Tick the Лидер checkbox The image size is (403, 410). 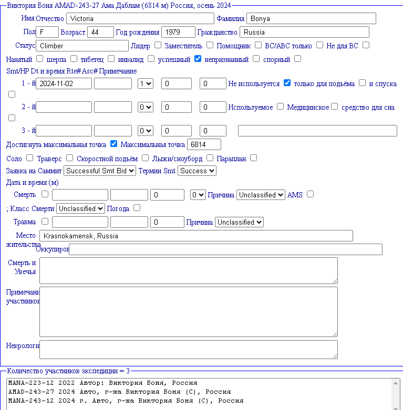coord(158,45)
